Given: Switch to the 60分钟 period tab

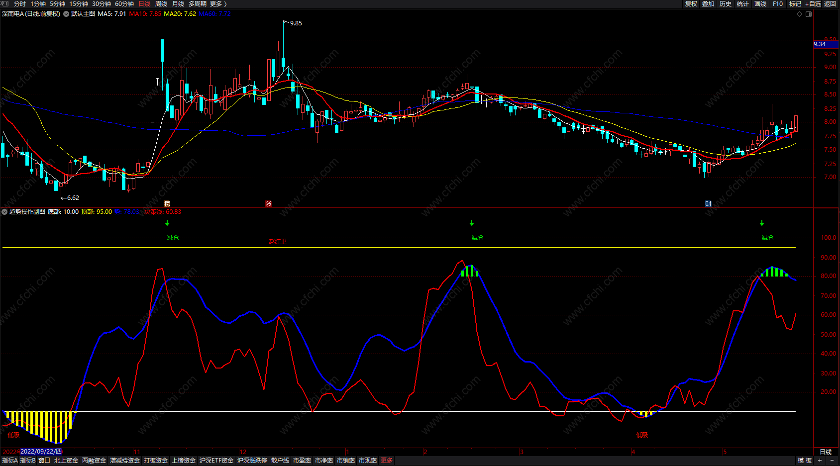Looking at the screenshot, I should coord(124,4).
